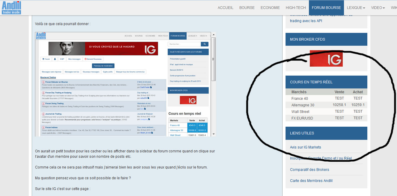Select the 'France 40' market row label
This screenshot has height=196, width=397.
point(300,98)
